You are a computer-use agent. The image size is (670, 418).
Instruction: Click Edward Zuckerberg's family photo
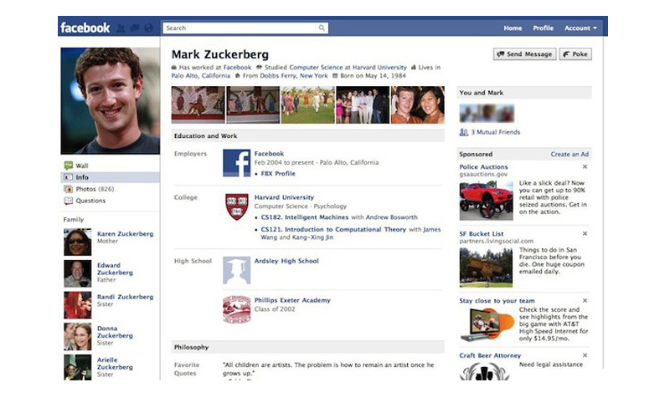[x=77, y=273]
